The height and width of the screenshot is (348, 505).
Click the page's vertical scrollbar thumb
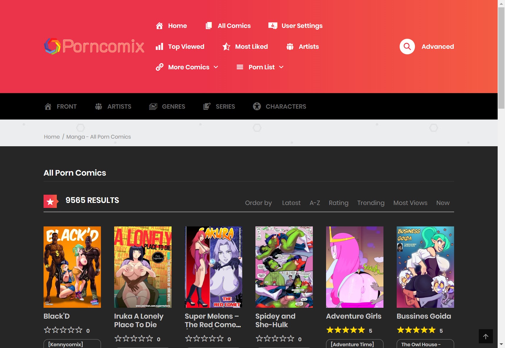point(501,58)
